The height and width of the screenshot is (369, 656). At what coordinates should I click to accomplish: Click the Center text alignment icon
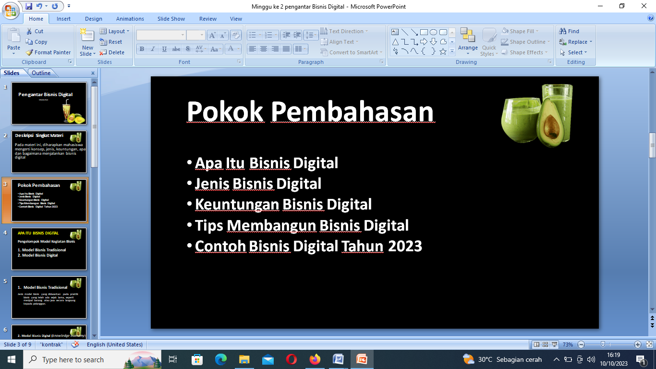coord(264,49)
